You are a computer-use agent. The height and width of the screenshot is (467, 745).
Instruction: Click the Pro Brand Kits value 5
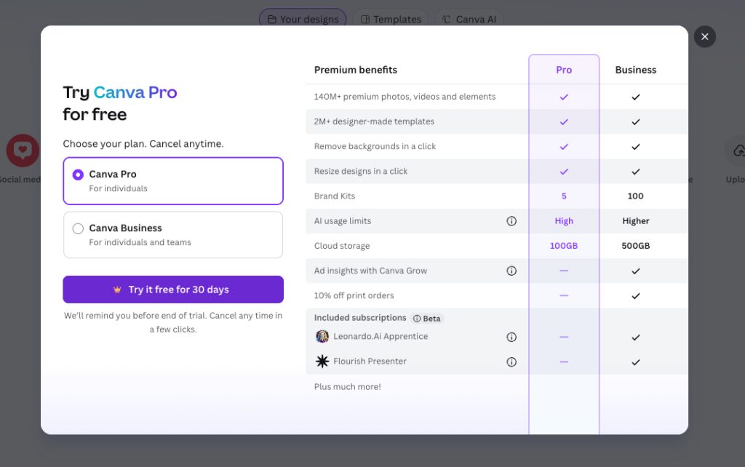pyautogui.click(x=564, y=196)
